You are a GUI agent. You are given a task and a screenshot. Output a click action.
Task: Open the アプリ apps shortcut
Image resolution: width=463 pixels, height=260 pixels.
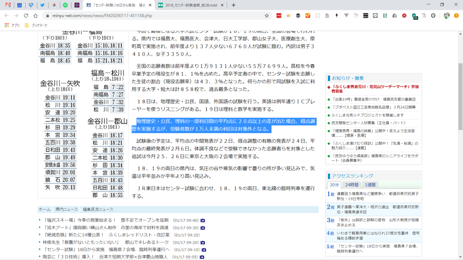(x=12, y=25)
